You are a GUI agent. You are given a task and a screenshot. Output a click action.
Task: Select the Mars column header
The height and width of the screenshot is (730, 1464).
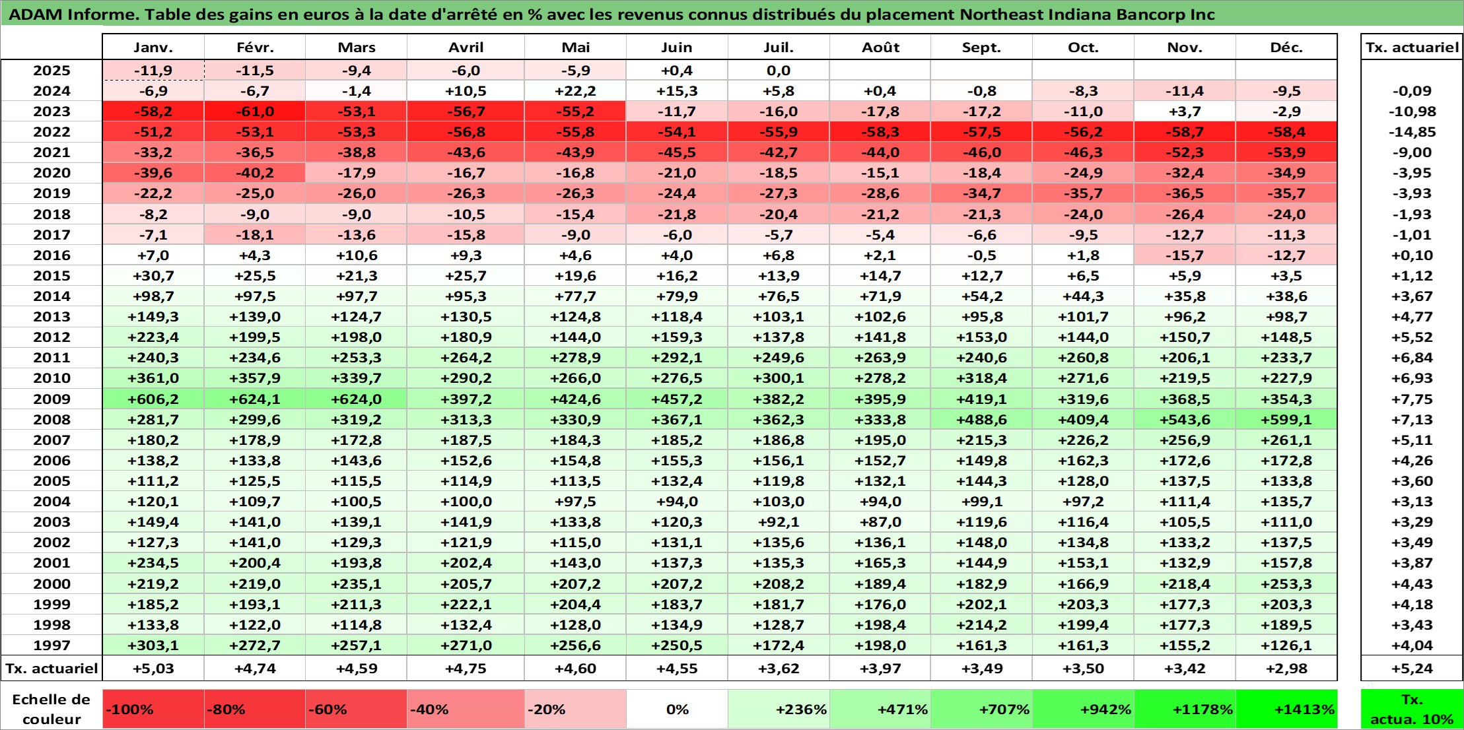click(357, 48)
